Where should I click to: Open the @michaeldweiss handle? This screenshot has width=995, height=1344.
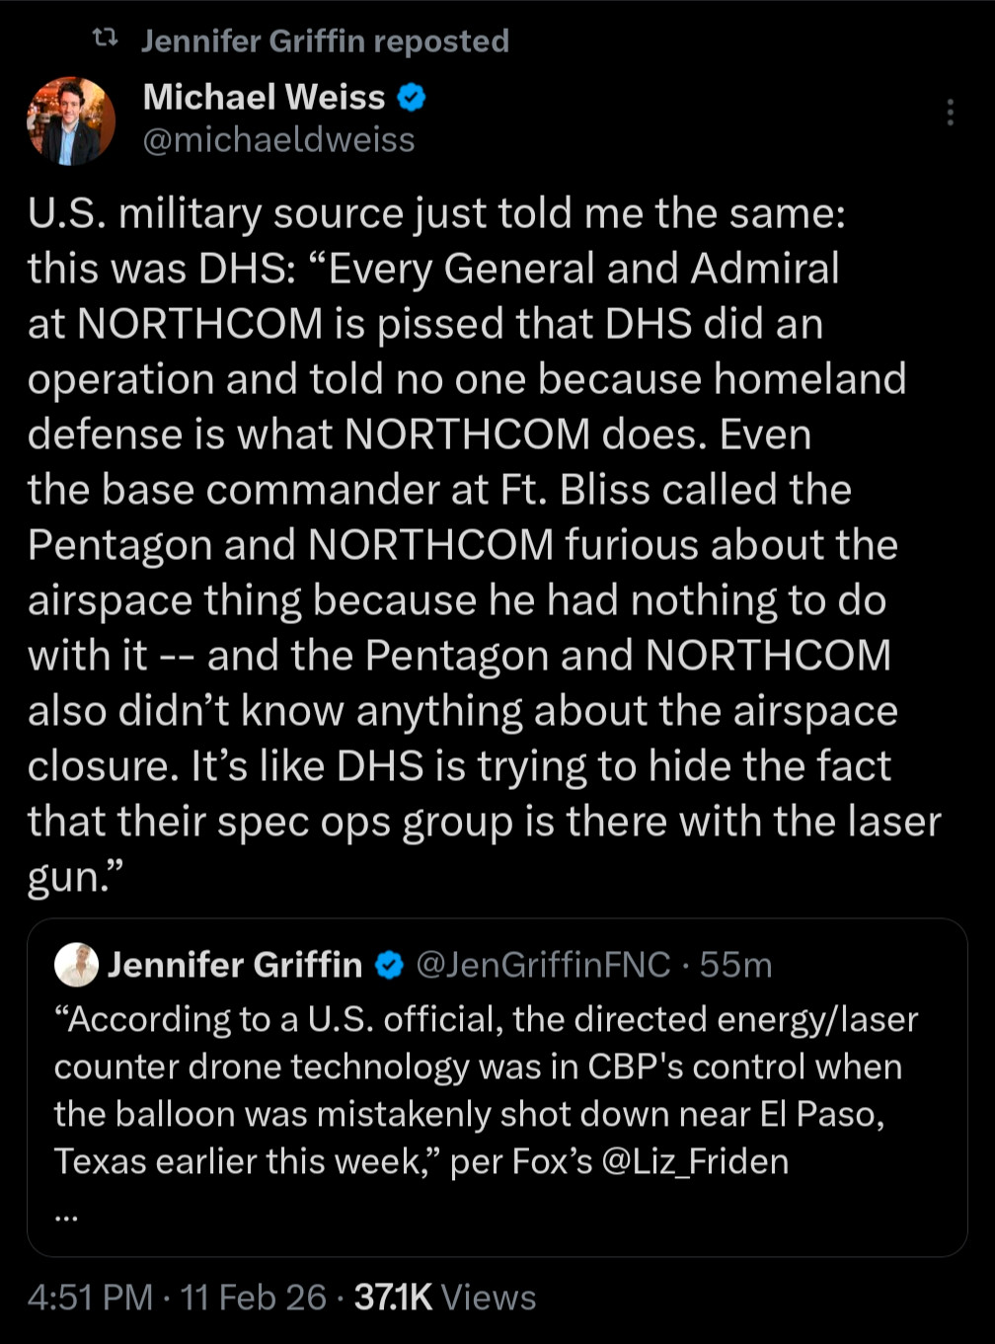coord(278,140)
